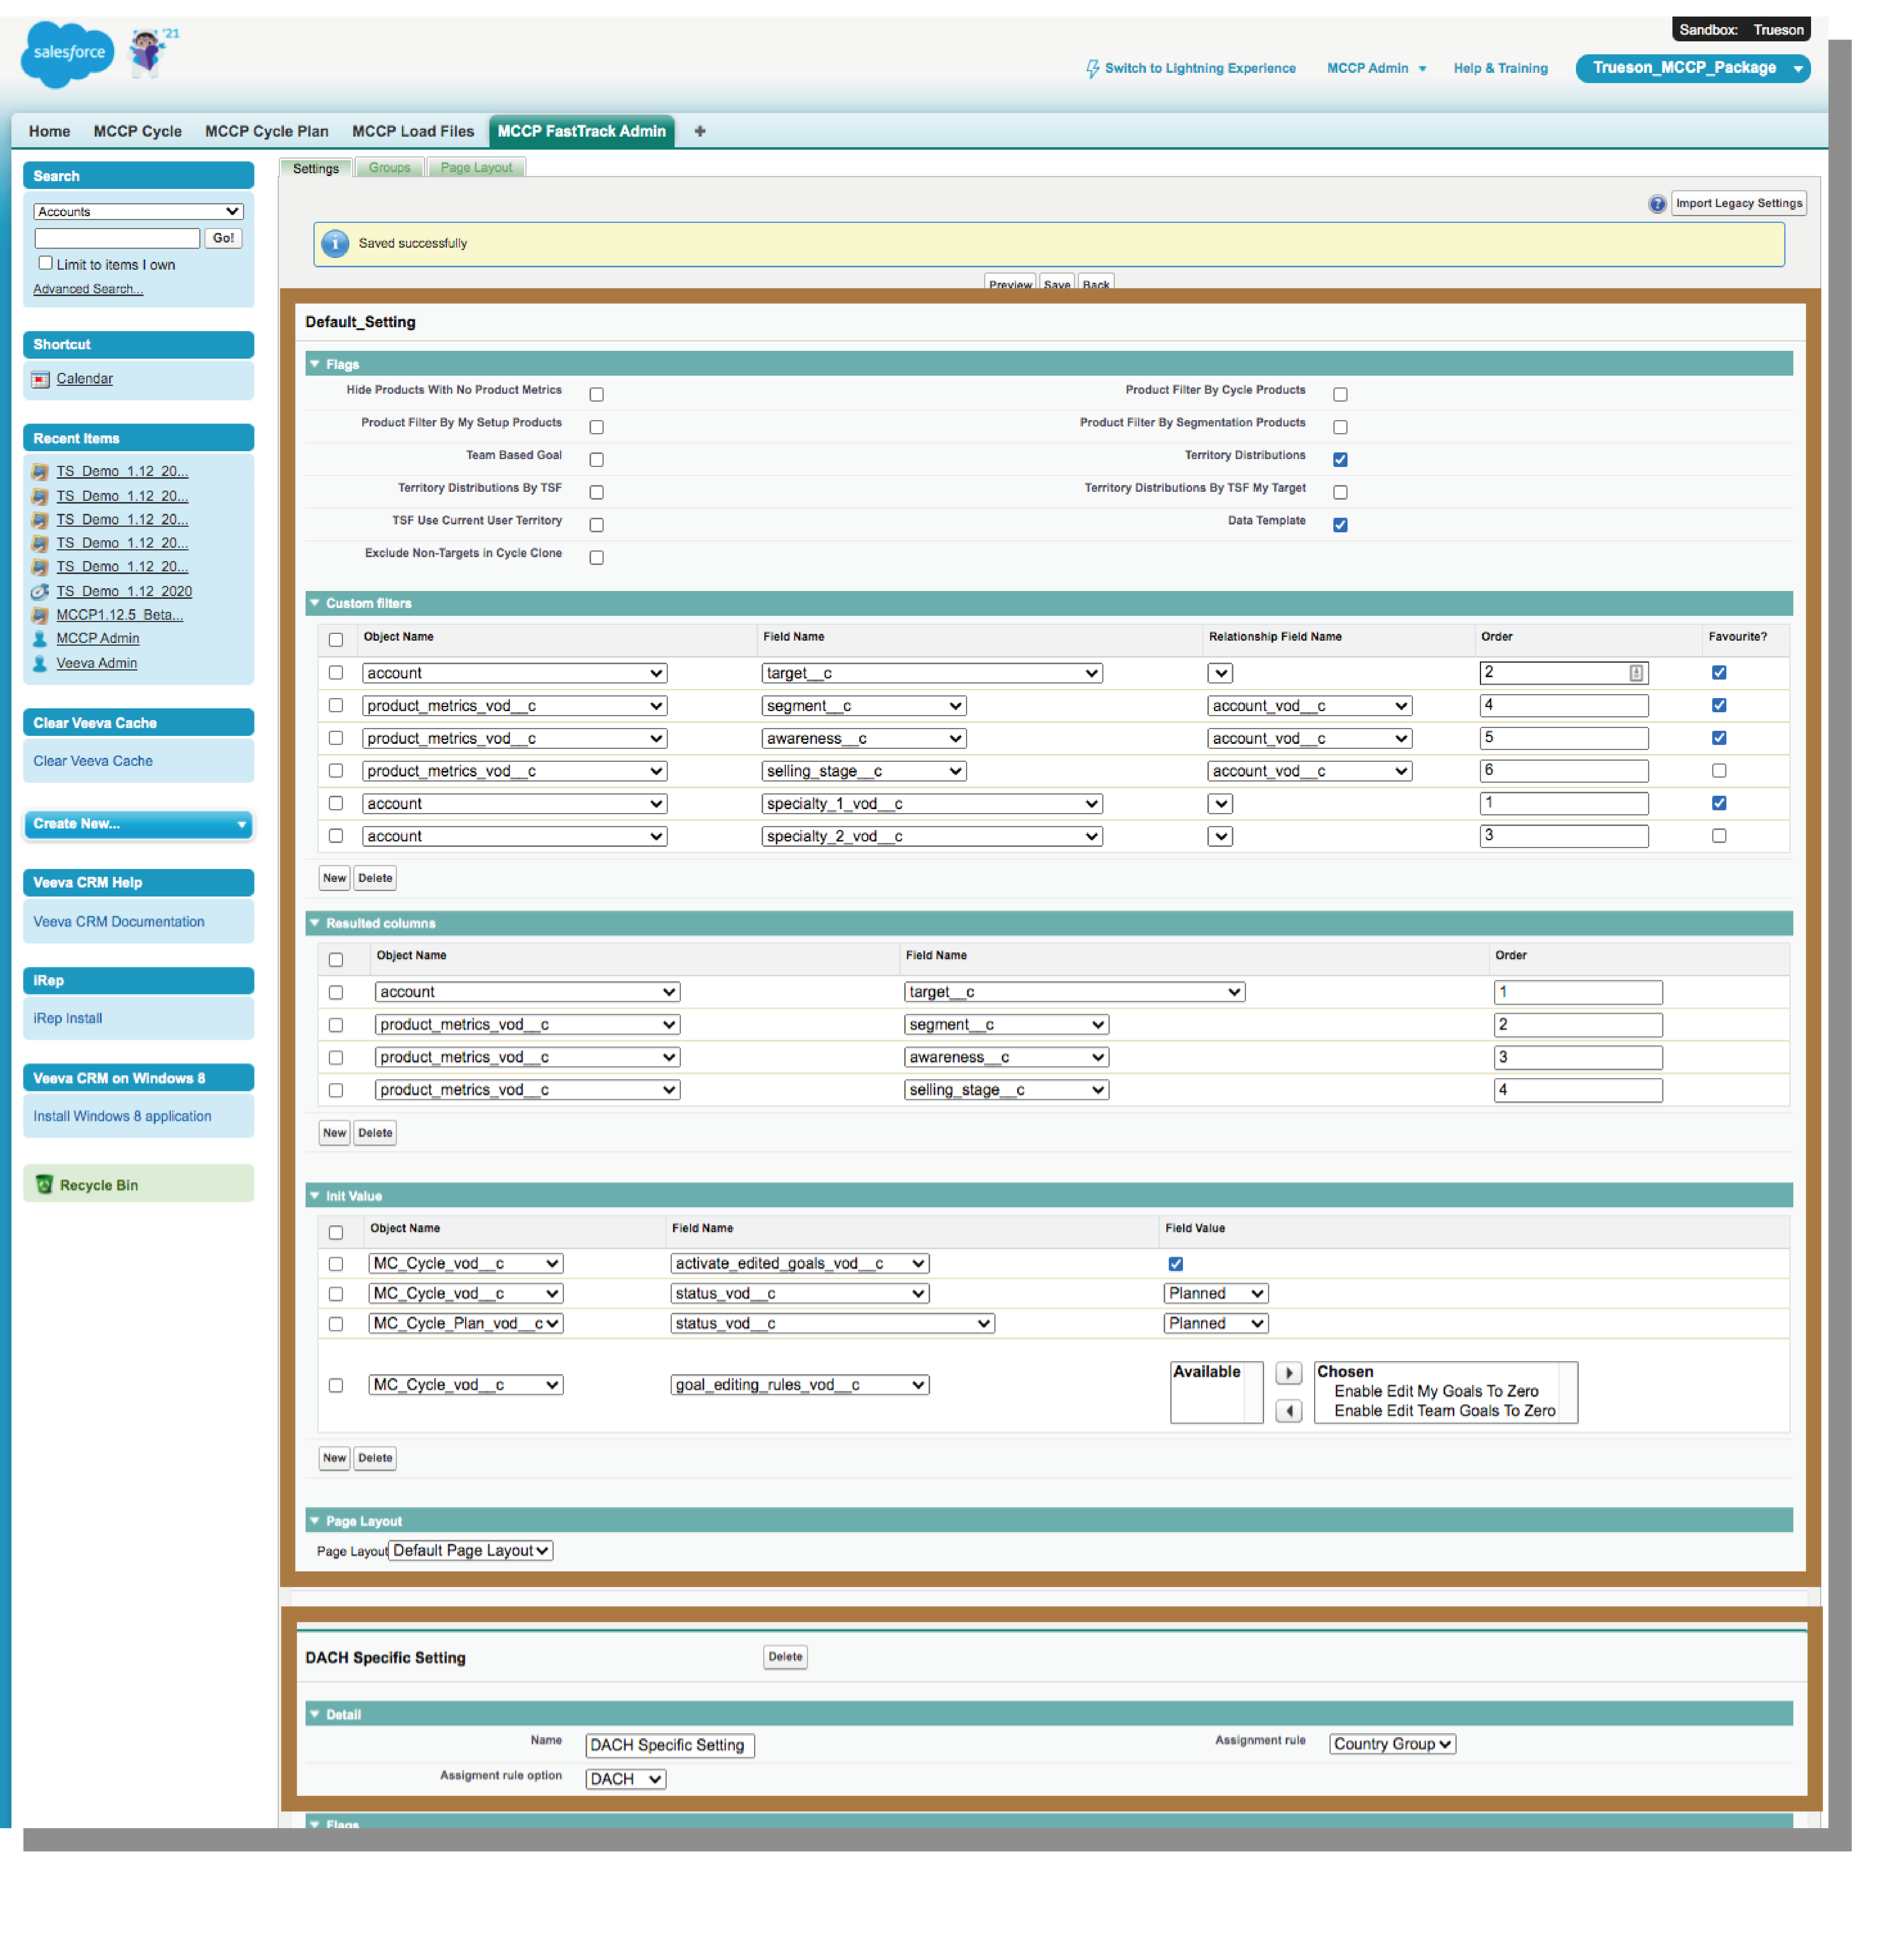Viewport: 1904px width, 1934px height.
Task: Open Default Page Layout dropdown
Action: point(471,1551)
